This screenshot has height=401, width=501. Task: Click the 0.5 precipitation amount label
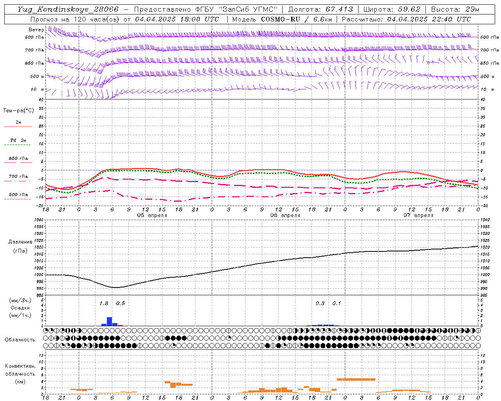point(121,303)
